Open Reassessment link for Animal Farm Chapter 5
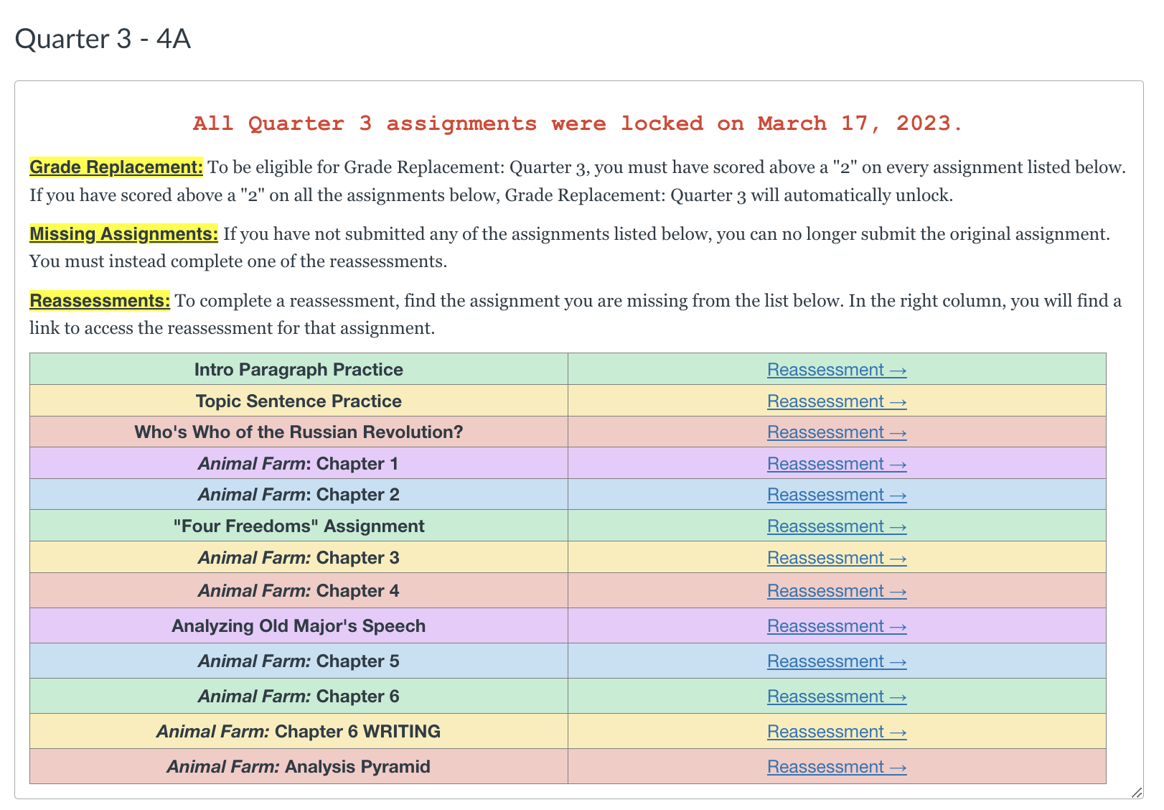Screen dimensions: 1164x810 [x=837, y=661]
